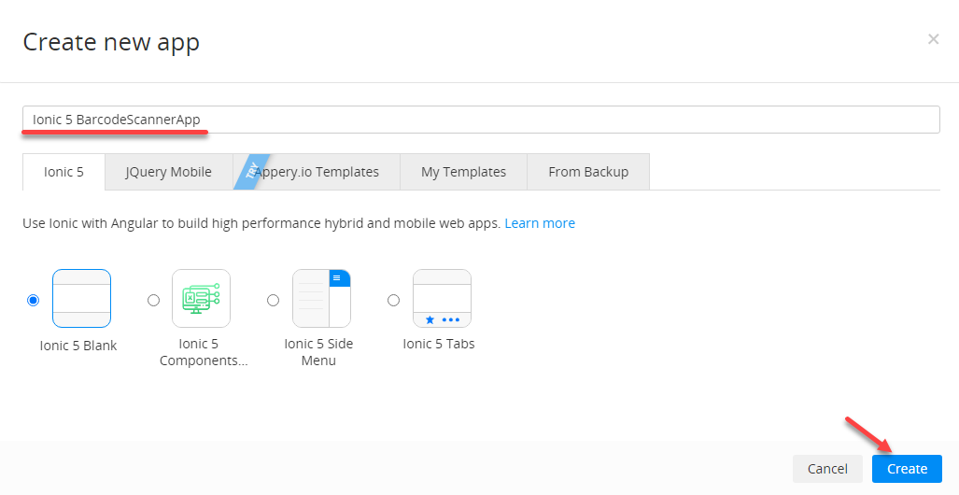Viewport: 959px width, 495px height.
Task: Click the Ionic 5 Tabs template icon
Action: (443, 299)
